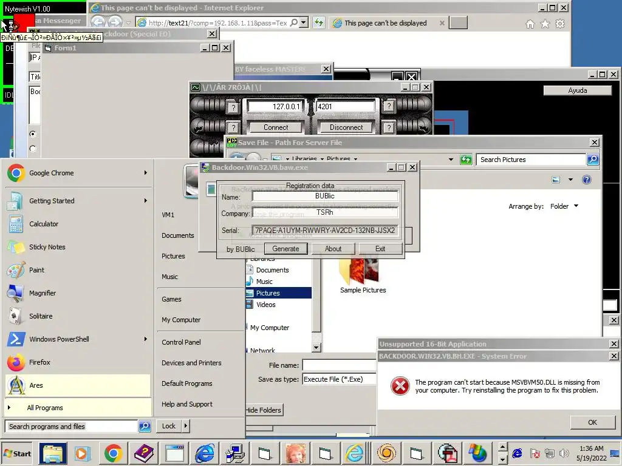Open Internet Explorer tools gear
Image resolution: width=622 pixels, height=466 pixels.
(x=559, y=24)
